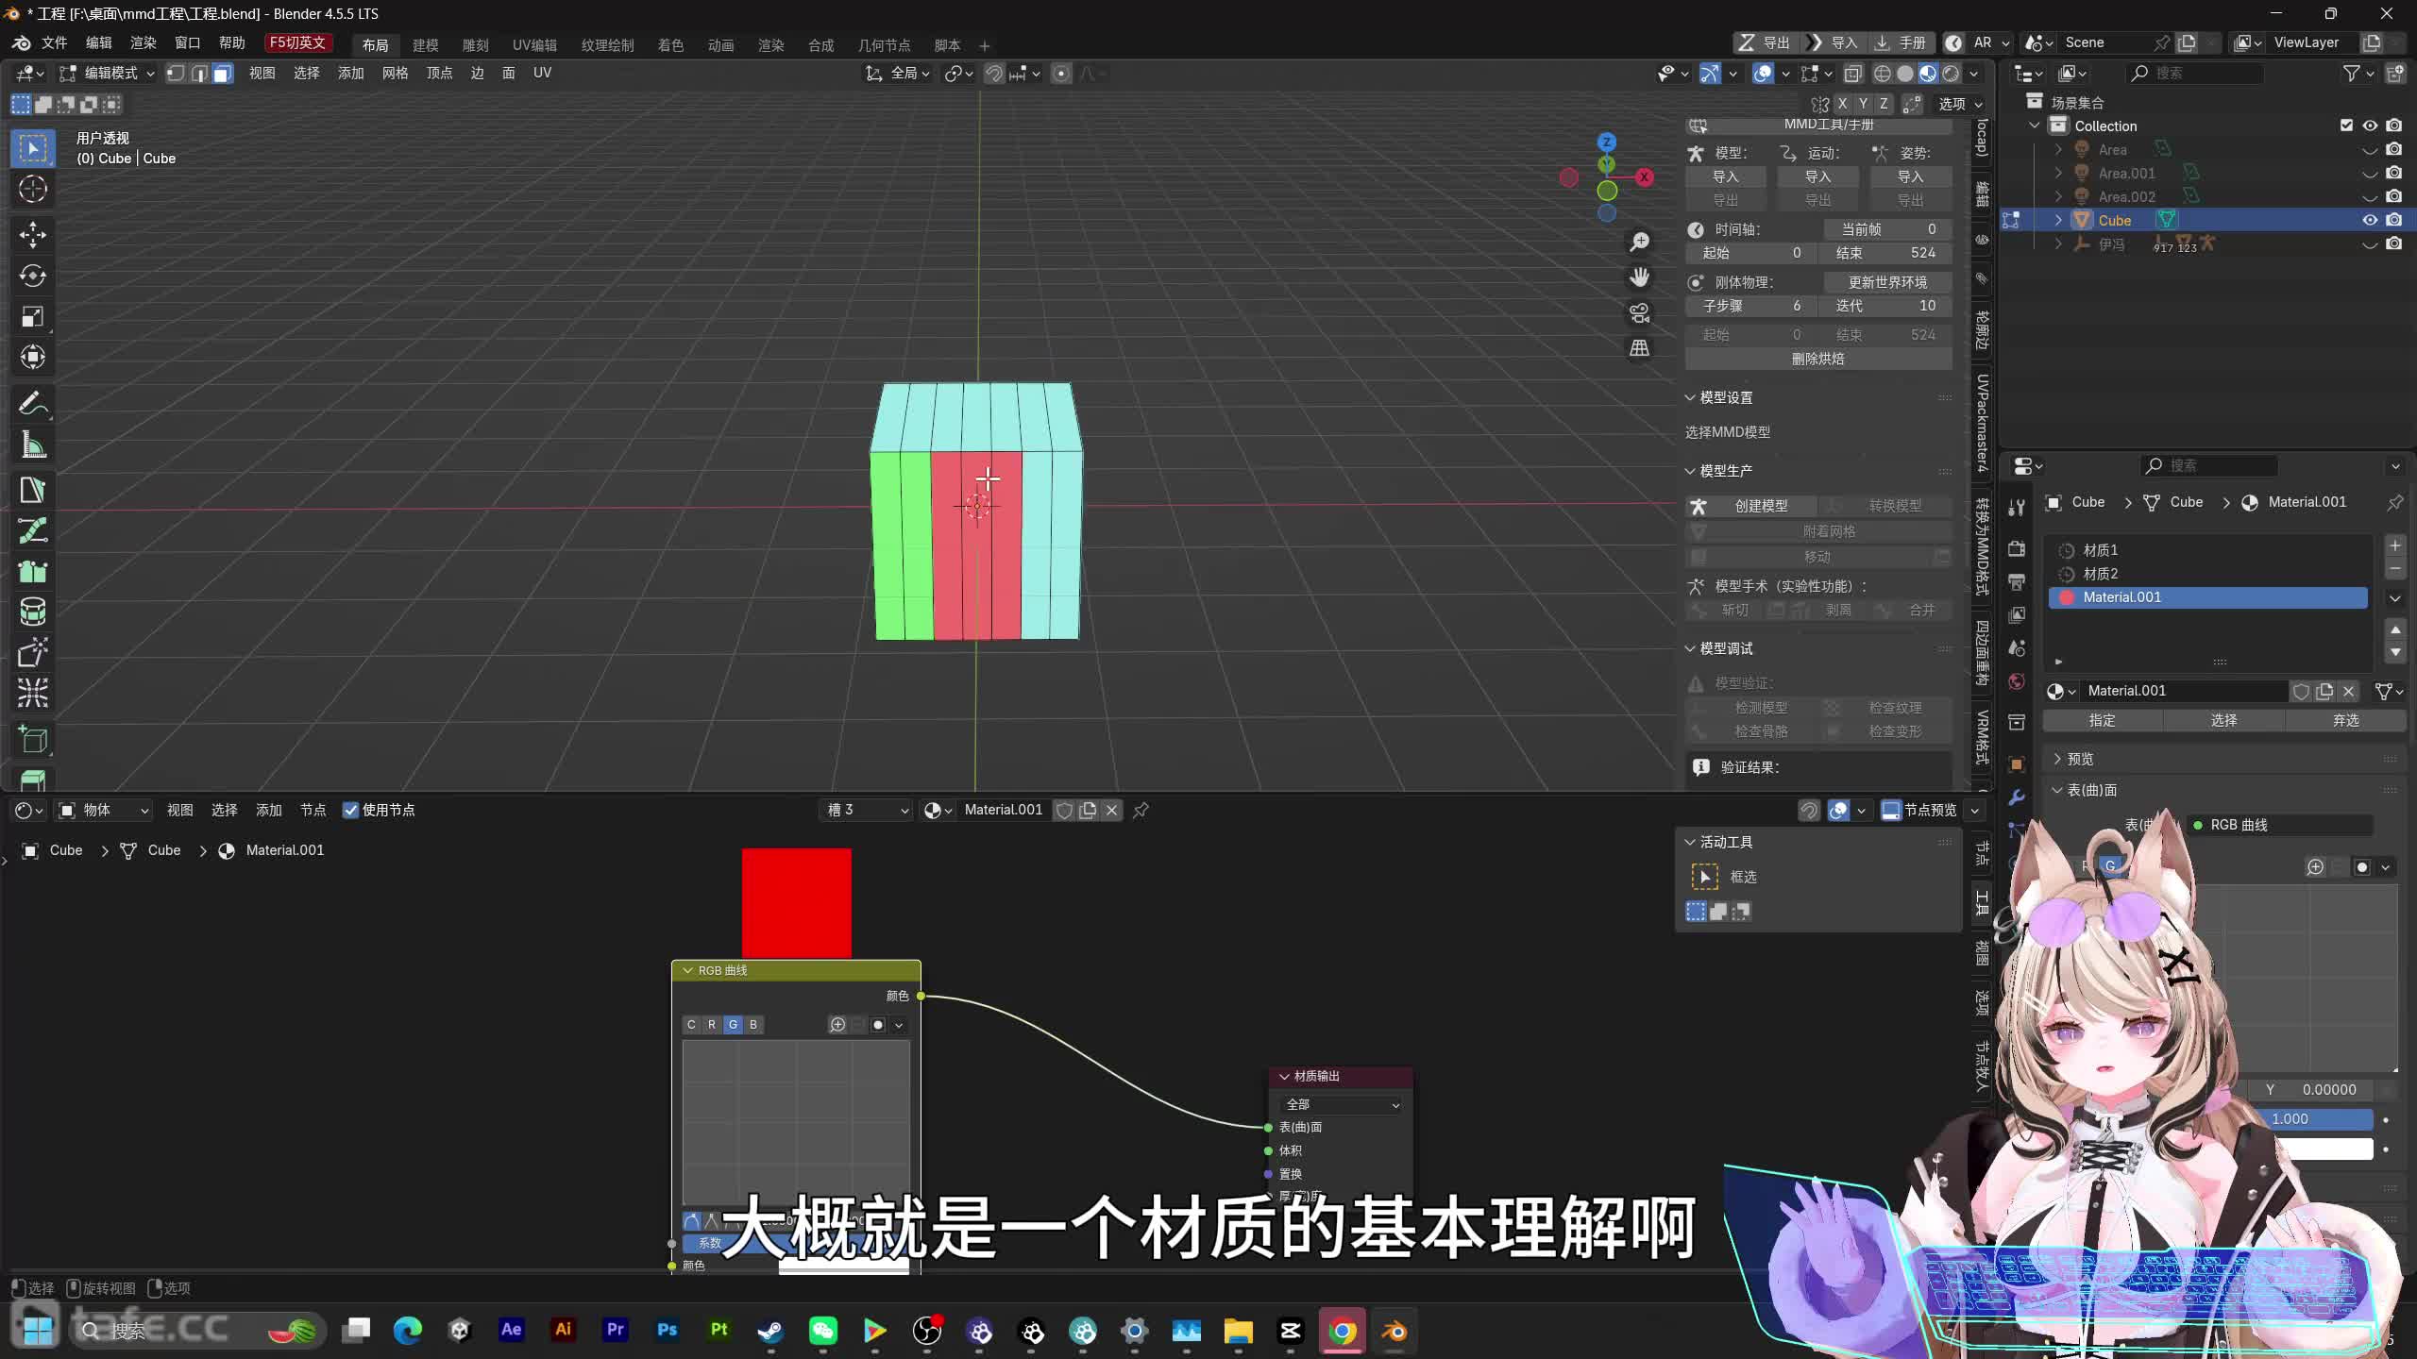
Task: Switch to edge select mode
Action: (x=199, y=74)
